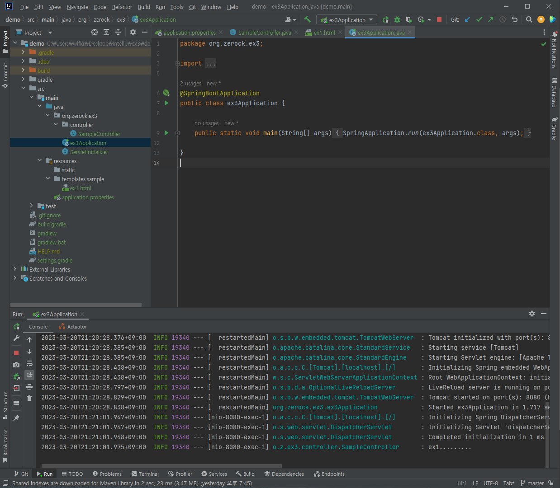Screen dimensions: 560x488
Task: Rollback changes with the undo arrow icon
Action: tap(514, 19)
